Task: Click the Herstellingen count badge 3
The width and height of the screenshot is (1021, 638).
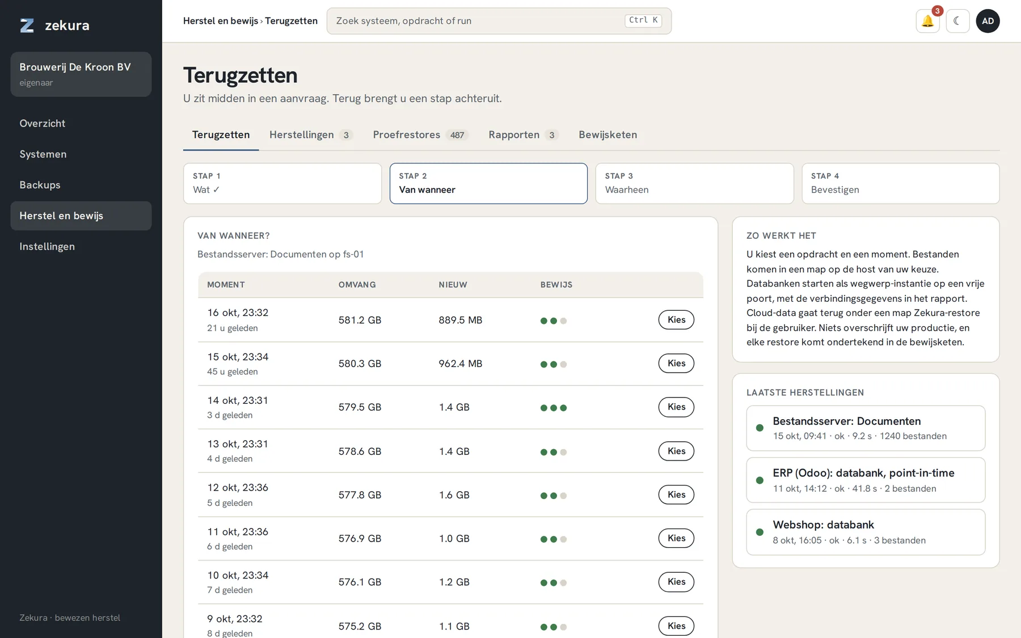Action: pos(346,135)
